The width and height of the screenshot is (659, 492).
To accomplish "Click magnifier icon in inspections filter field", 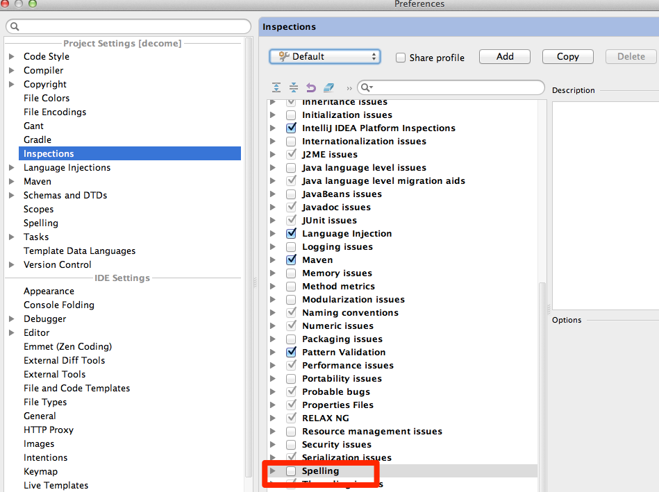I will (x=367, y=87).
